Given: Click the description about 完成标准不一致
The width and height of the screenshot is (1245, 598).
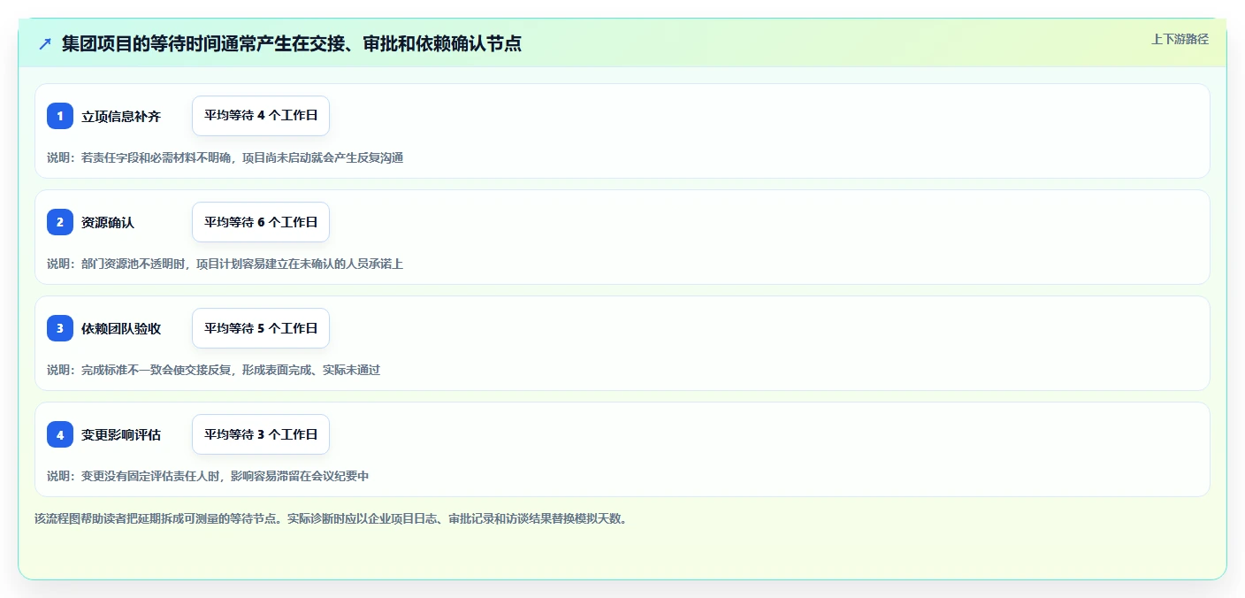Looking at the screenshot, I should 213,370.
